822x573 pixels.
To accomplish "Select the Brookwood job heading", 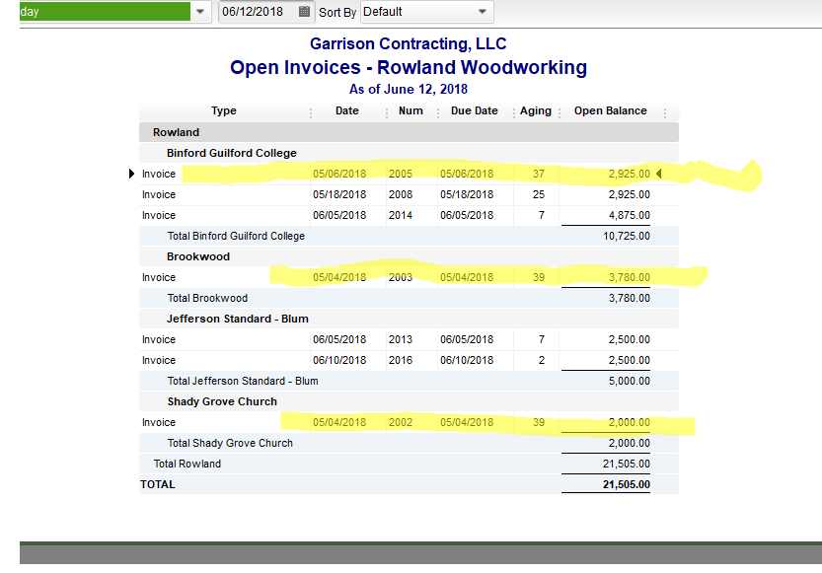I will tap(198, 256).
